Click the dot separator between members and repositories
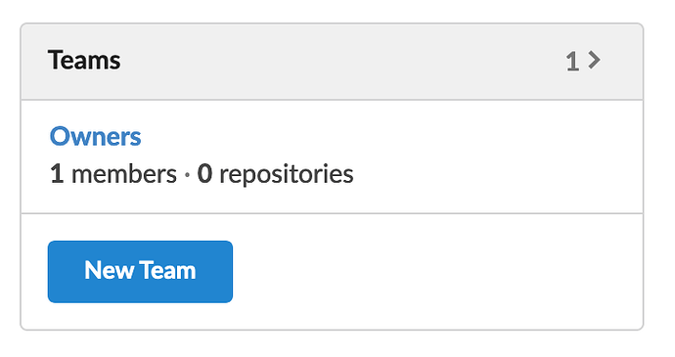675x357 pixels. [187, 175]
